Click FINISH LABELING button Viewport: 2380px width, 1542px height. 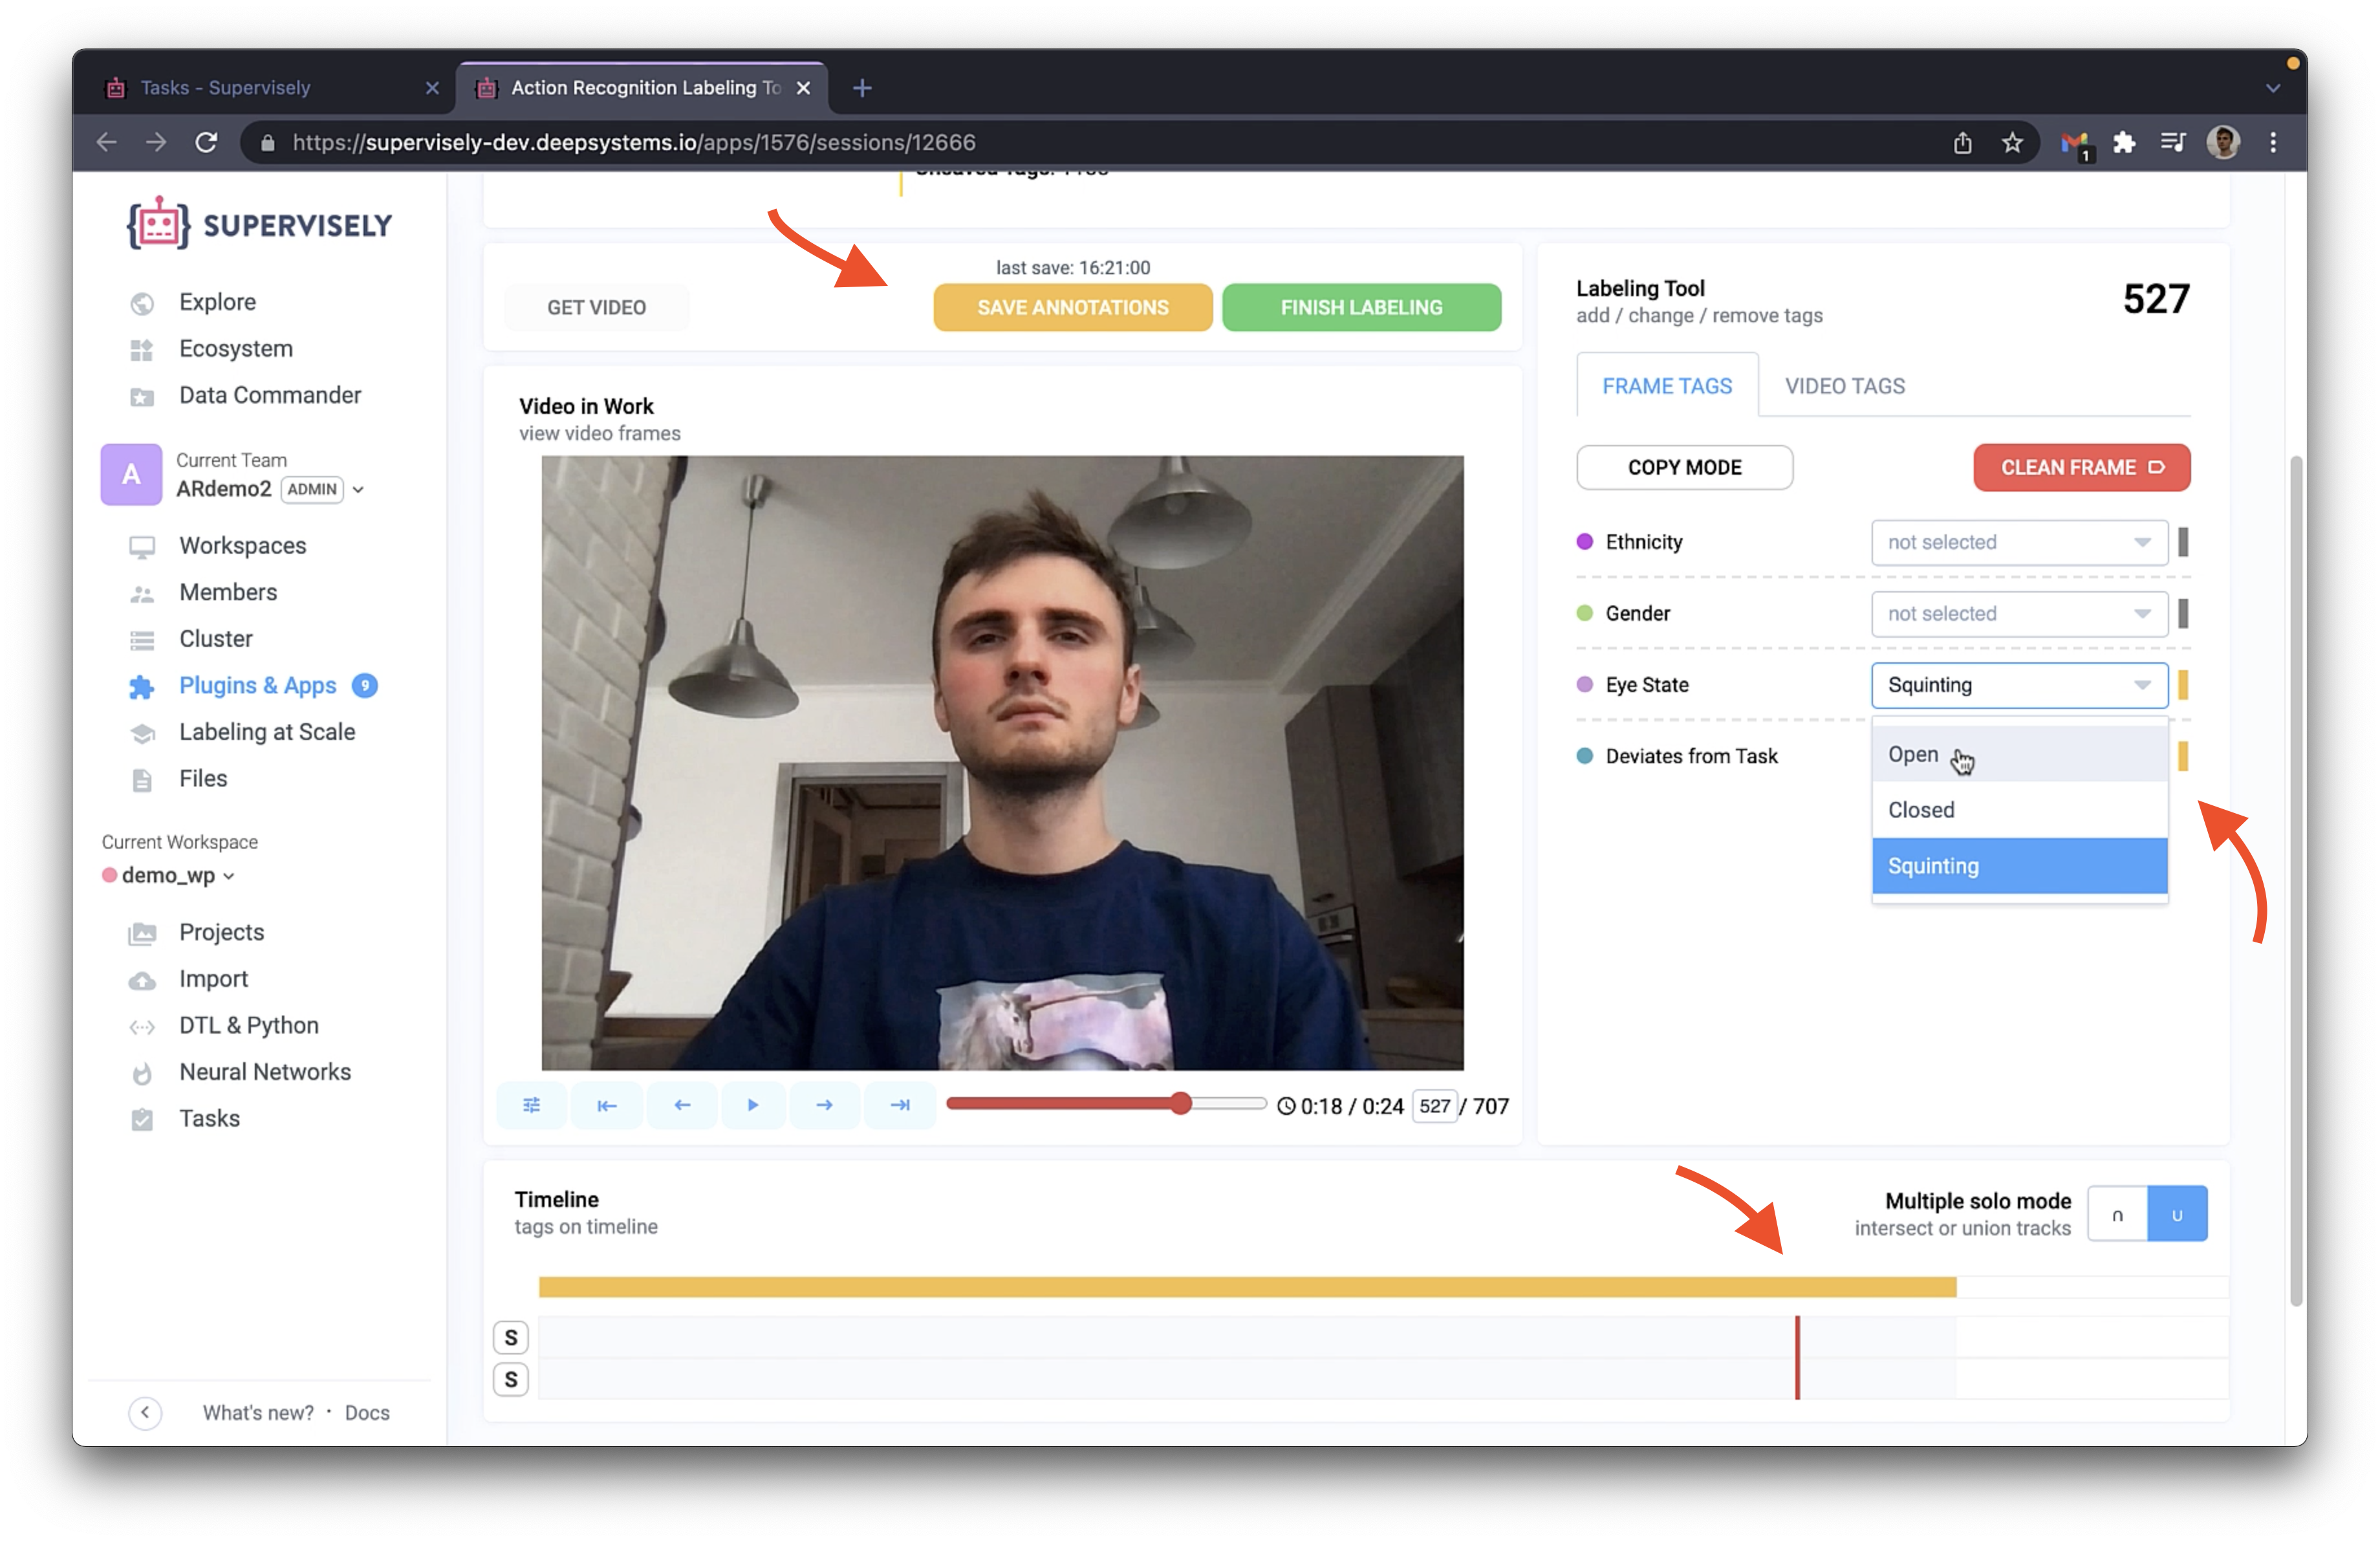pyautogui.click(x=1361, y=307)
